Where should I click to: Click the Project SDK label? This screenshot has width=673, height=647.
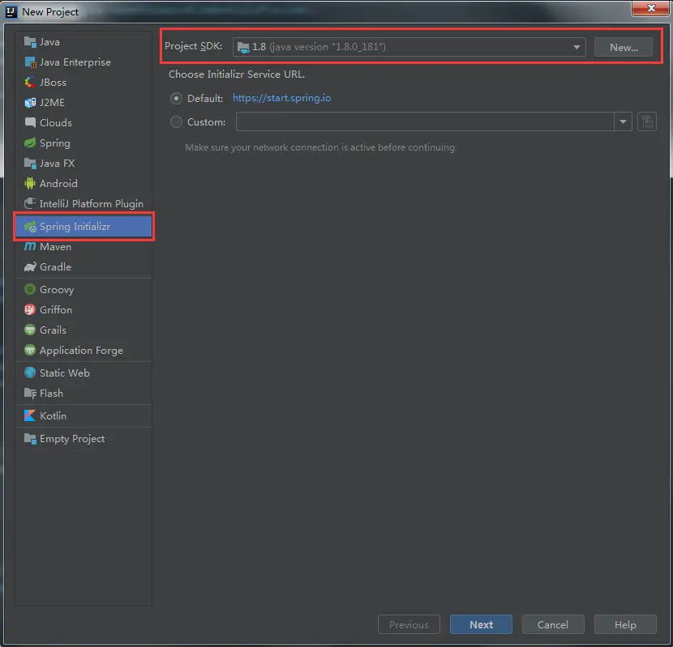tap(193, 46)
